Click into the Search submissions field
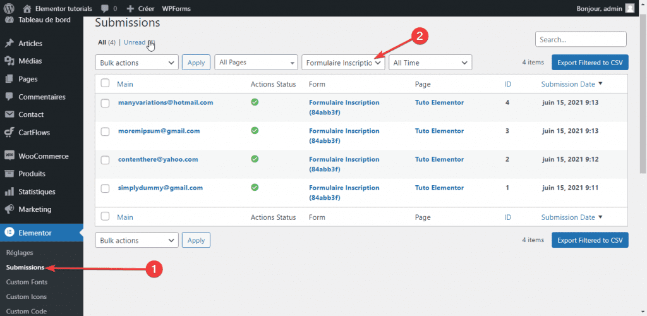The width and height of the screenshot is (647, 316). (580, 39)
